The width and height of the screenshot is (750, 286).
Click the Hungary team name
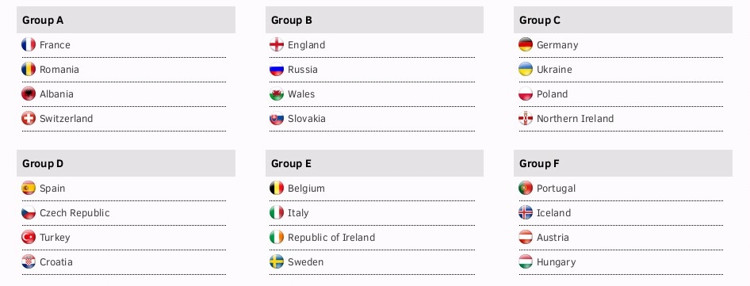pyautogui.click(x=556, y=262)
